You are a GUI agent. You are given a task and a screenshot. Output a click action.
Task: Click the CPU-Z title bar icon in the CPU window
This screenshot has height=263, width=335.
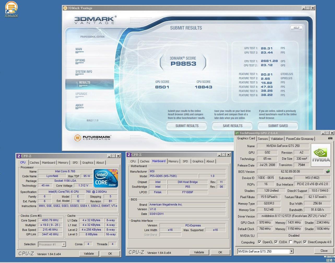click(19, 156)
